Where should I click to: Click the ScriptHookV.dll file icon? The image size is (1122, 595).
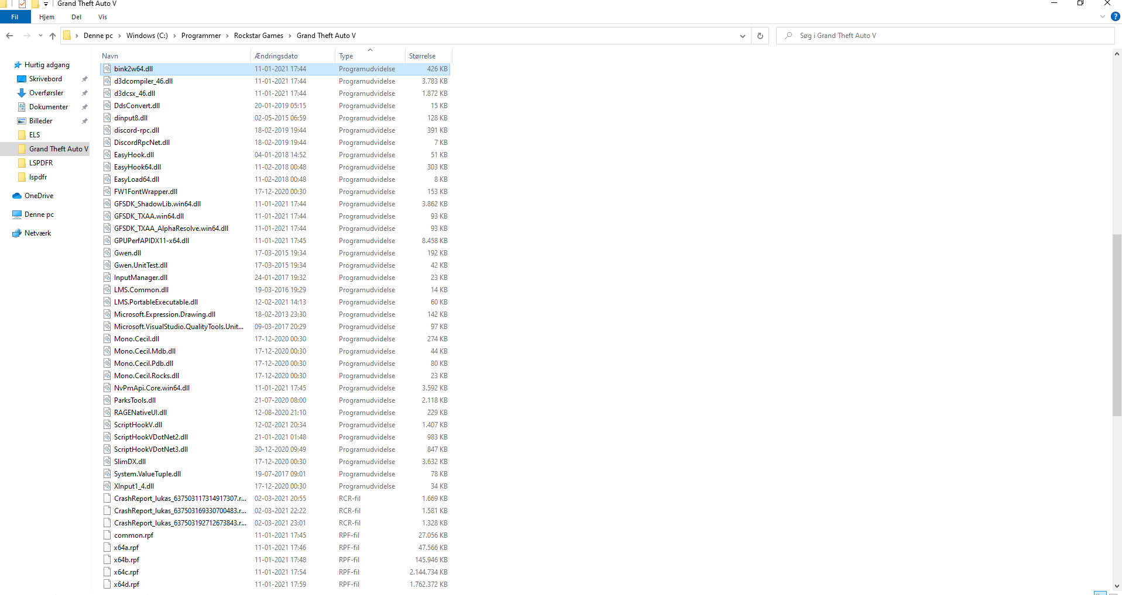[107, 425]
